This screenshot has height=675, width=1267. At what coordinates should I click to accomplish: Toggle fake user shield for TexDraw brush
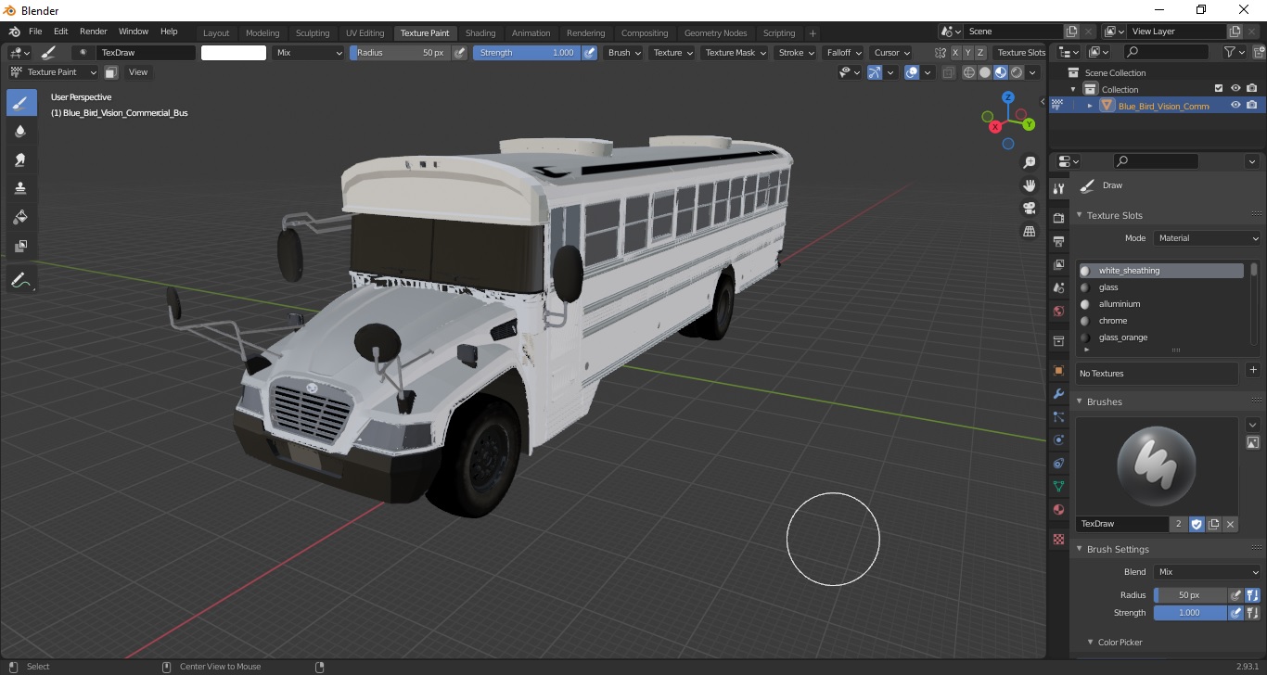pos(1197,524)
